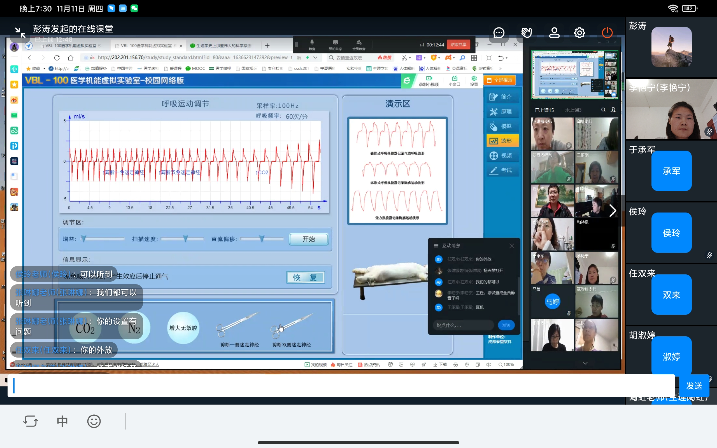Click the 扫描速度 slider handle
The height and width of the screenshot is (448, 717).
tap(185, 238)
